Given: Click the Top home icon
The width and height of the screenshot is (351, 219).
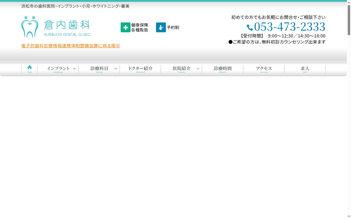Looking at the screenshot, I should 30,67.
